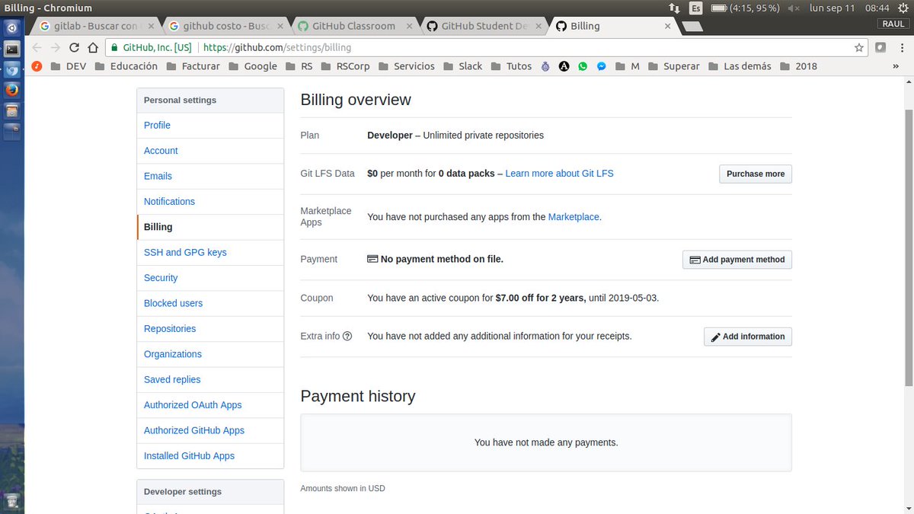This screenshot has height=514, width=914.
Task: Follow Learn more about Git LFS link
Action: 559,174
